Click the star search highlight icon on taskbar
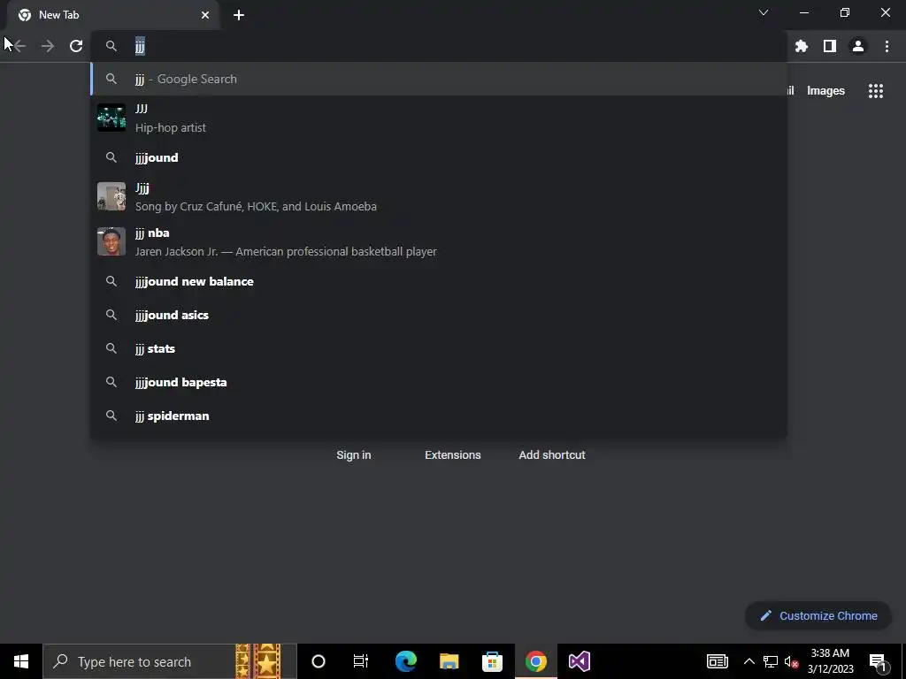 pyautogui.click(x=258, y=661)
